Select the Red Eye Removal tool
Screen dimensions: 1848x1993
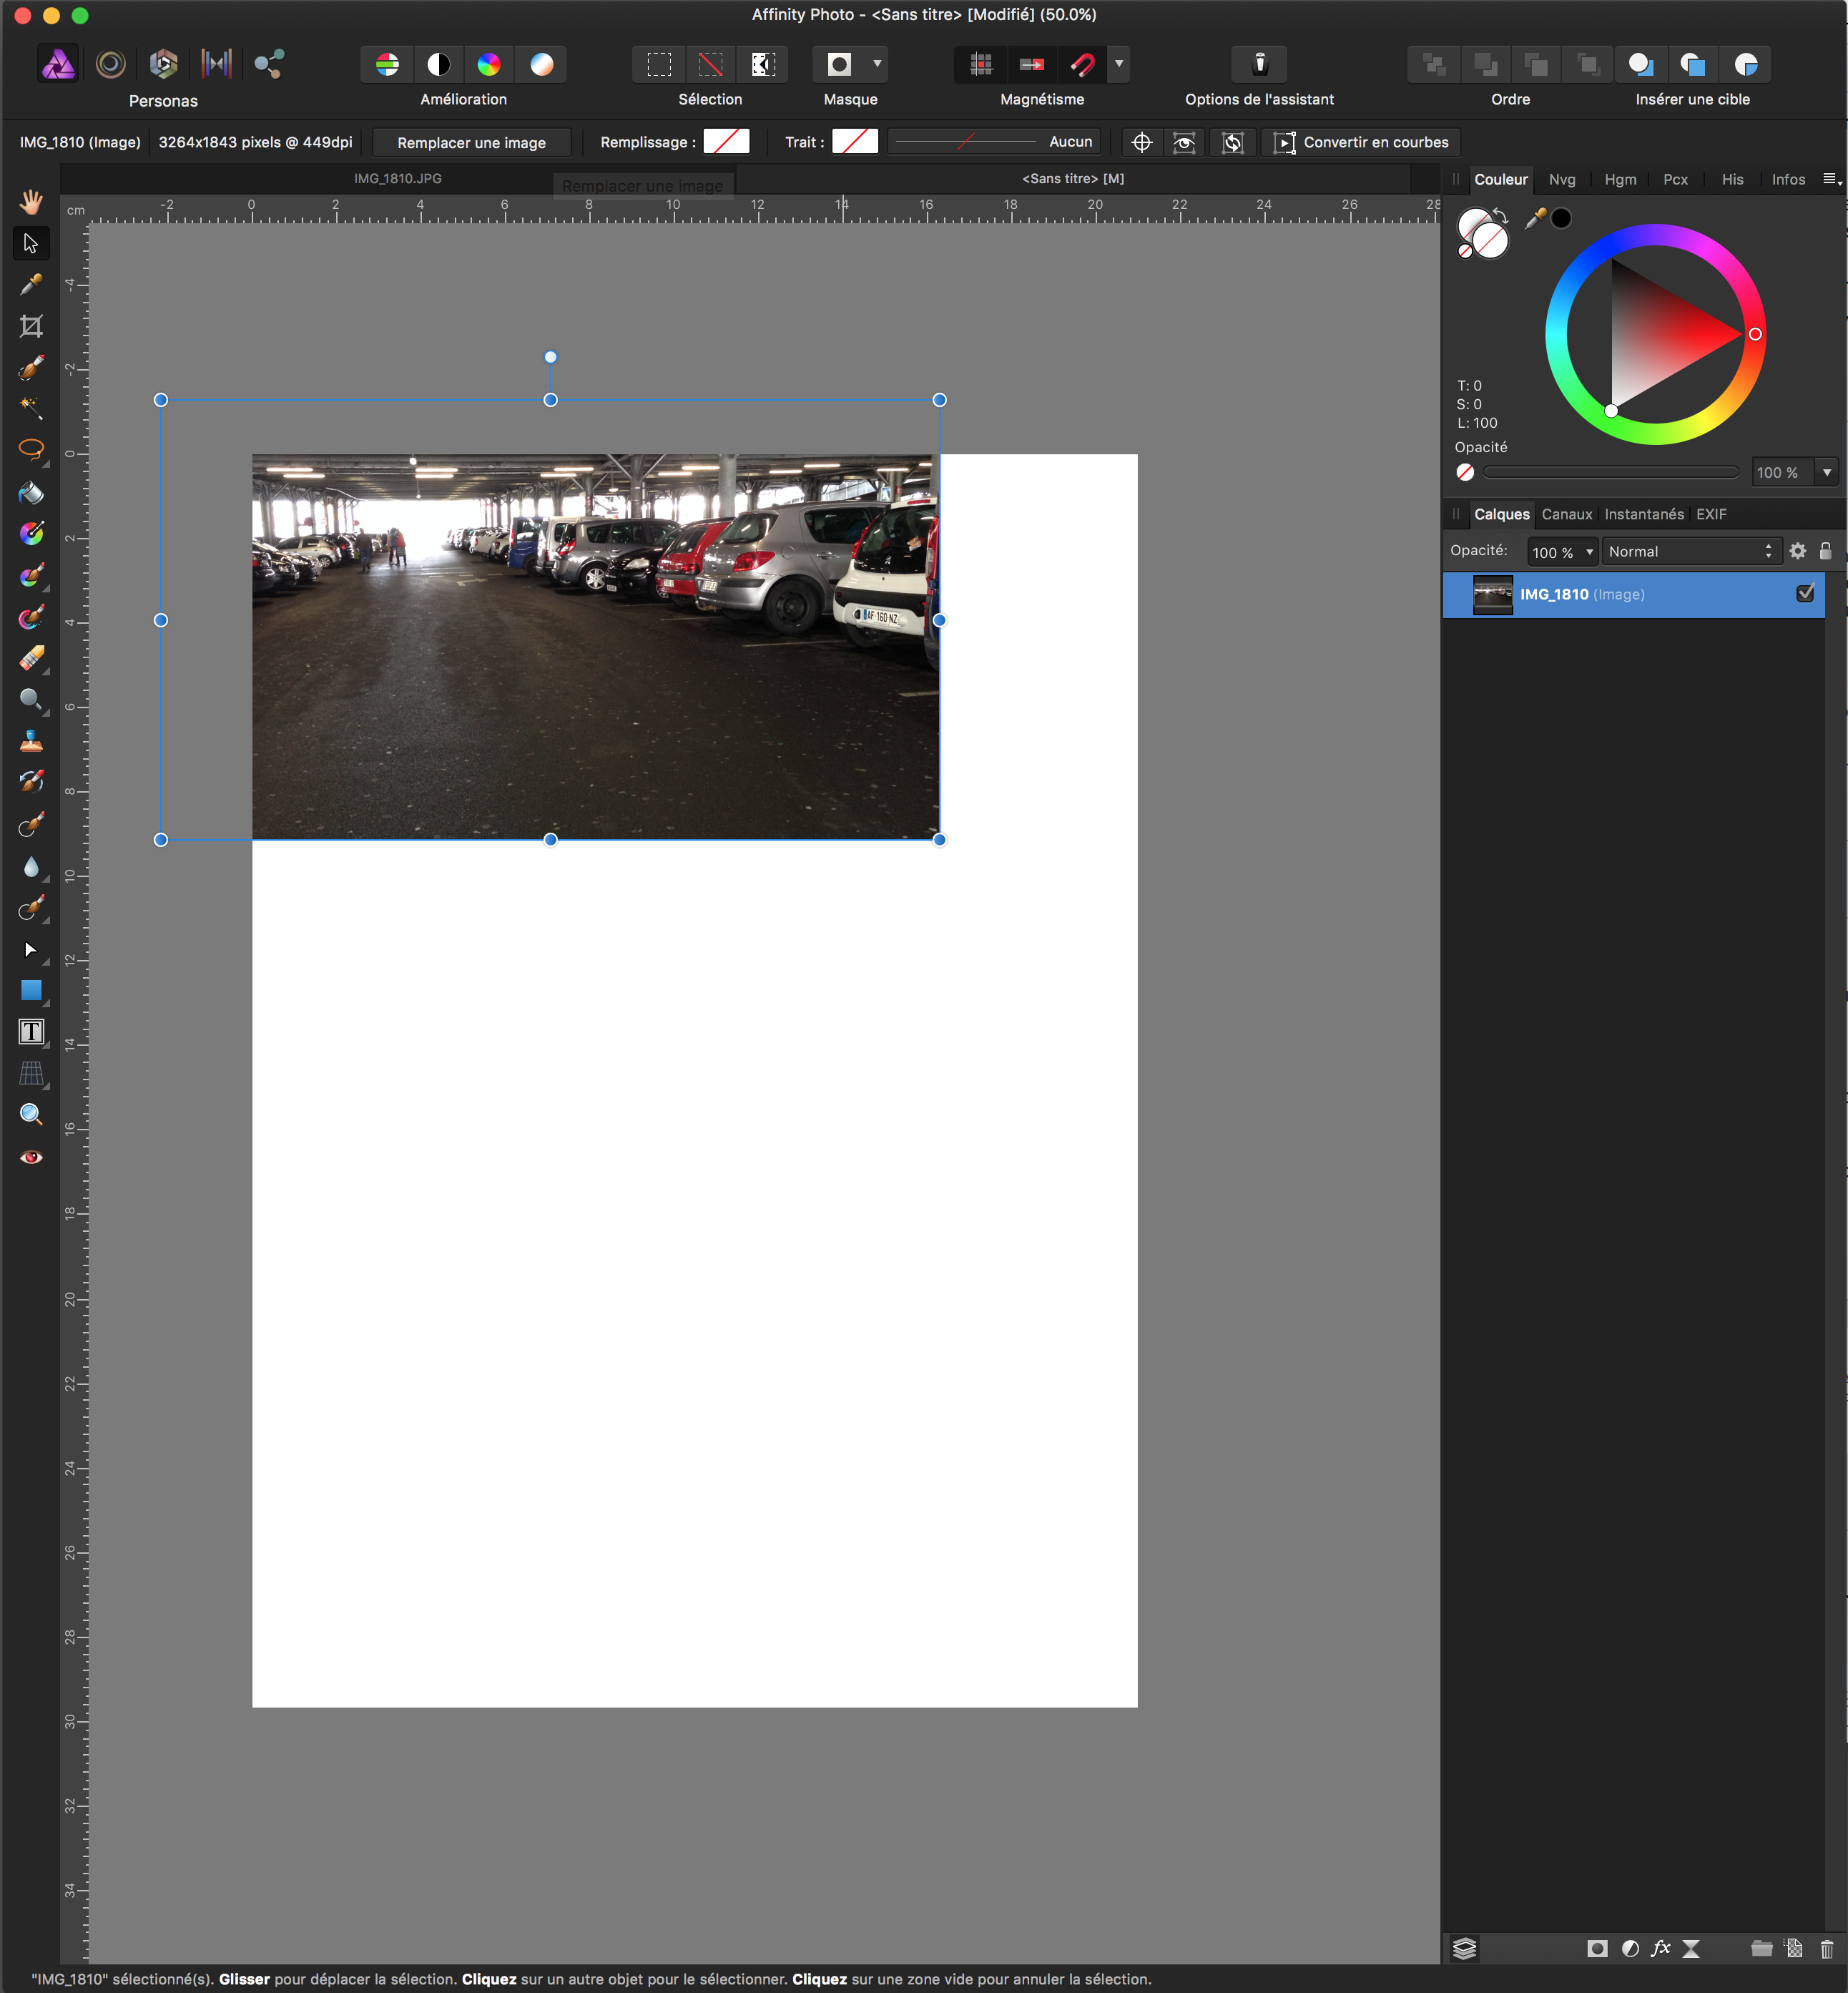coord(31,1157)
